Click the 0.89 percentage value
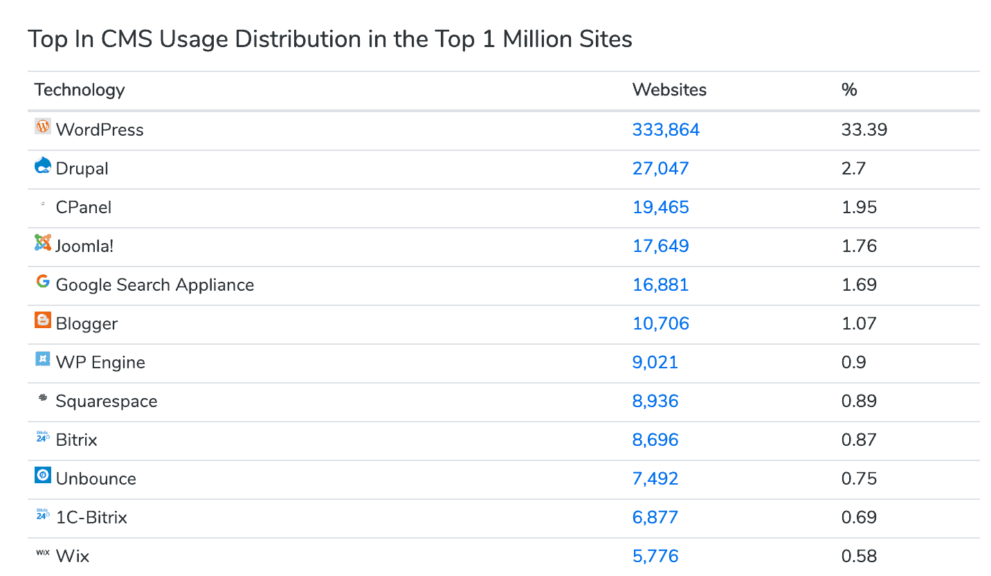This screenshot has width=991, height=576. click(859, 401)
